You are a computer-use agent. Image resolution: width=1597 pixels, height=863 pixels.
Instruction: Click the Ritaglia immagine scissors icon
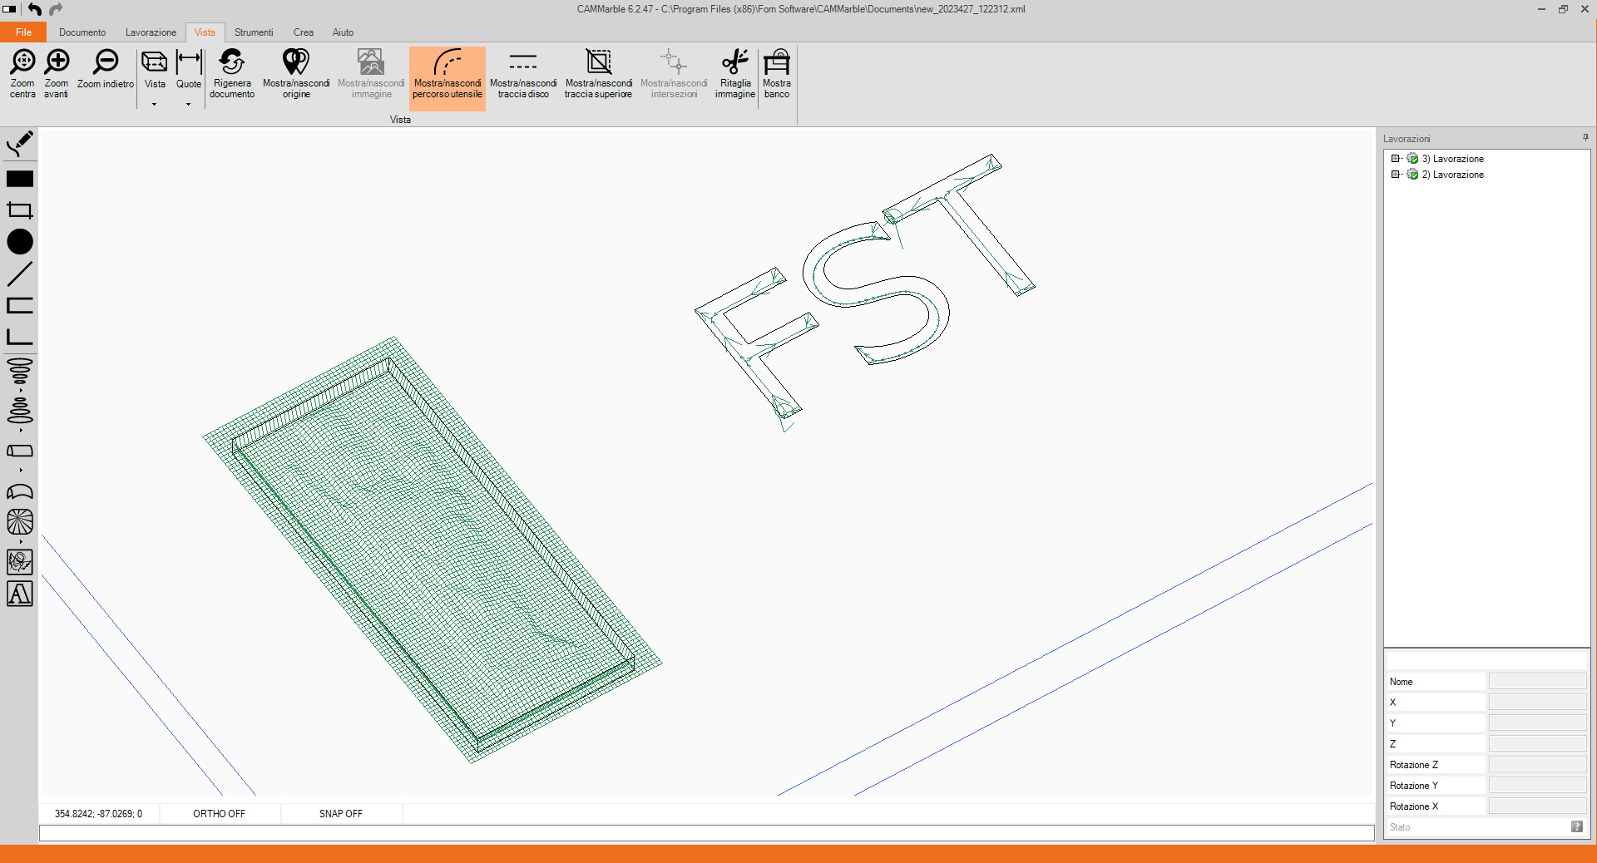(x=734, y=62)
